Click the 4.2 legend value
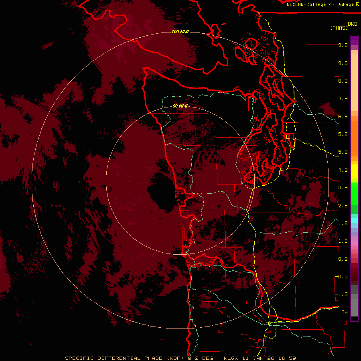 [x=343, y=170]
